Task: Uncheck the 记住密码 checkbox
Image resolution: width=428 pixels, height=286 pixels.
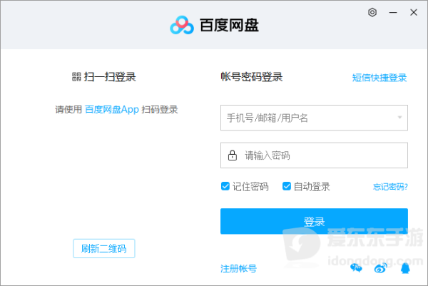Action: pyautogui.click(x=225, y=186)
